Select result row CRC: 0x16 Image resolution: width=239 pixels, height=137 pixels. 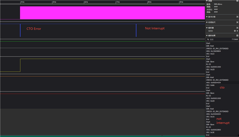pyautogui.click(x=210, y=117)
